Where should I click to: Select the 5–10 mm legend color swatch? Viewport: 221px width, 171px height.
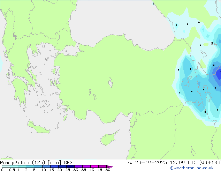pos(38,166)
